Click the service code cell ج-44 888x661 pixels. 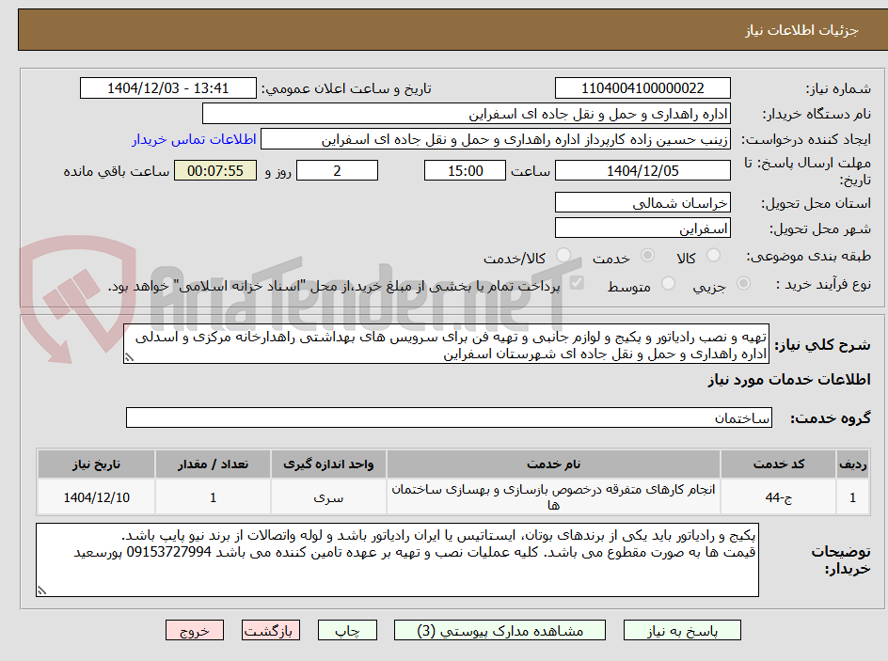click(779, 496)
